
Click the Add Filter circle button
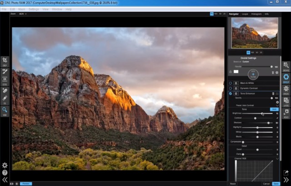click(x=253, y=73)
